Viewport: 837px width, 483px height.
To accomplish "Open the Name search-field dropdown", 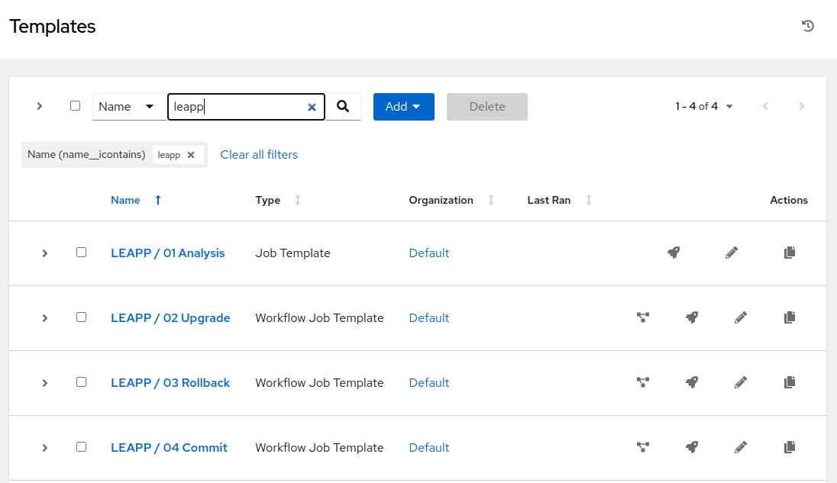I will point(129,107).
